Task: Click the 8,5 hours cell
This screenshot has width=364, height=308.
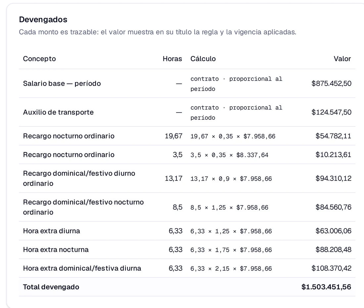Action: tap(177, 207)
